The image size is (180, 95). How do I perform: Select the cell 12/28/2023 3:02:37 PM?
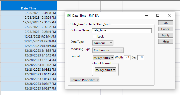[x=29, y=88]
